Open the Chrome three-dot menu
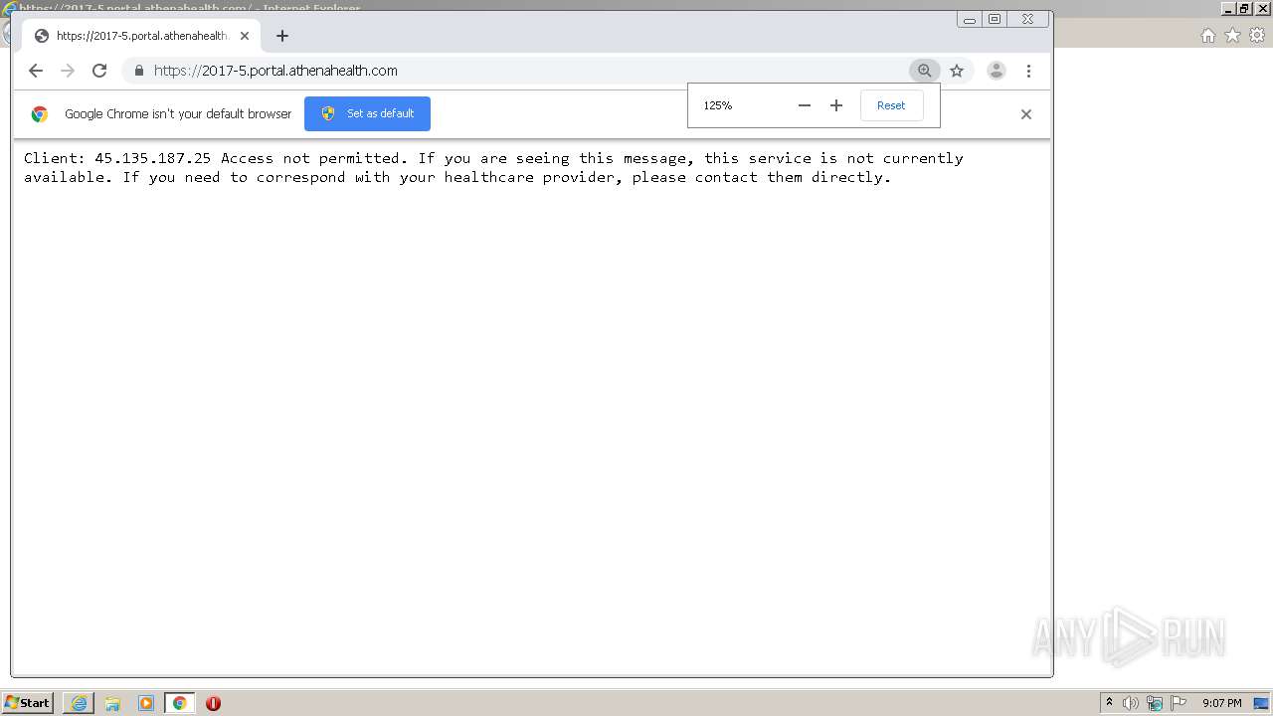The height and width of the screenshot is (716, 1273). point(1028,71)
